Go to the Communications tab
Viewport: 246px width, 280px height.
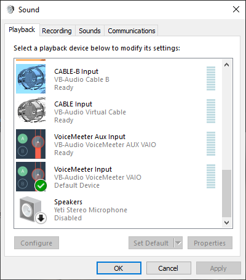pyautogui.click(x=132, y=31)
